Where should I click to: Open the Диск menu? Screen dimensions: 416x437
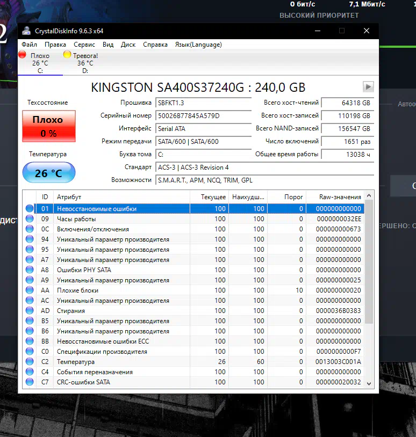click(128, 45)
